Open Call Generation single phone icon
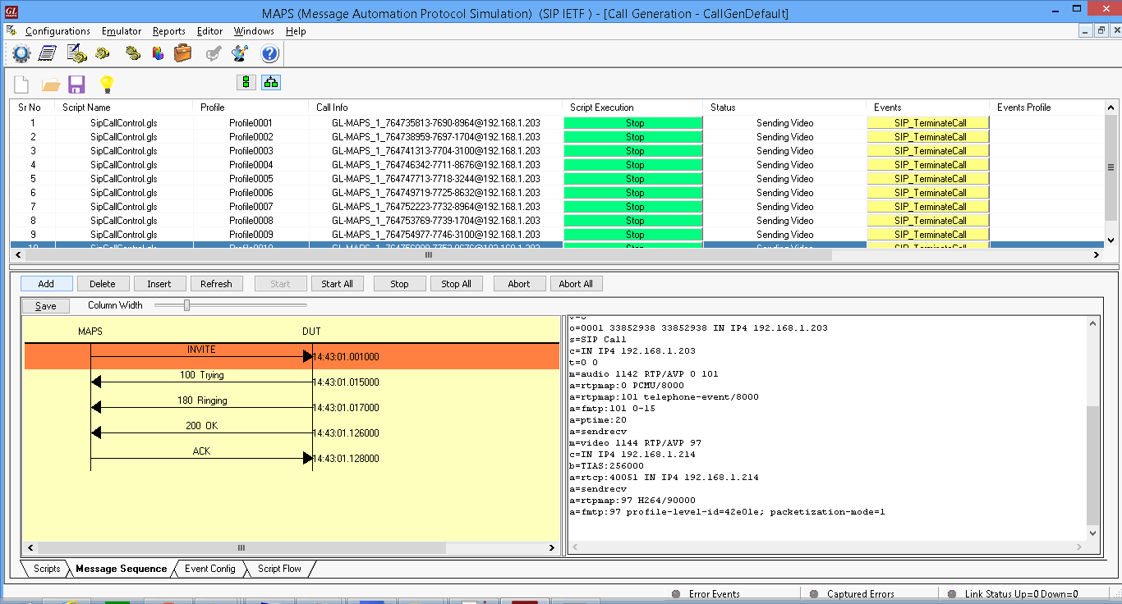The width and height of the screenshot is (1122, 604). point(103,54)
